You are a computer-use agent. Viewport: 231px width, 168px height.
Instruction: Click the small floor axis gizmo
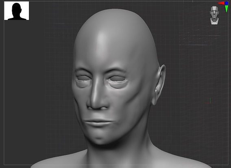point(209,101)
